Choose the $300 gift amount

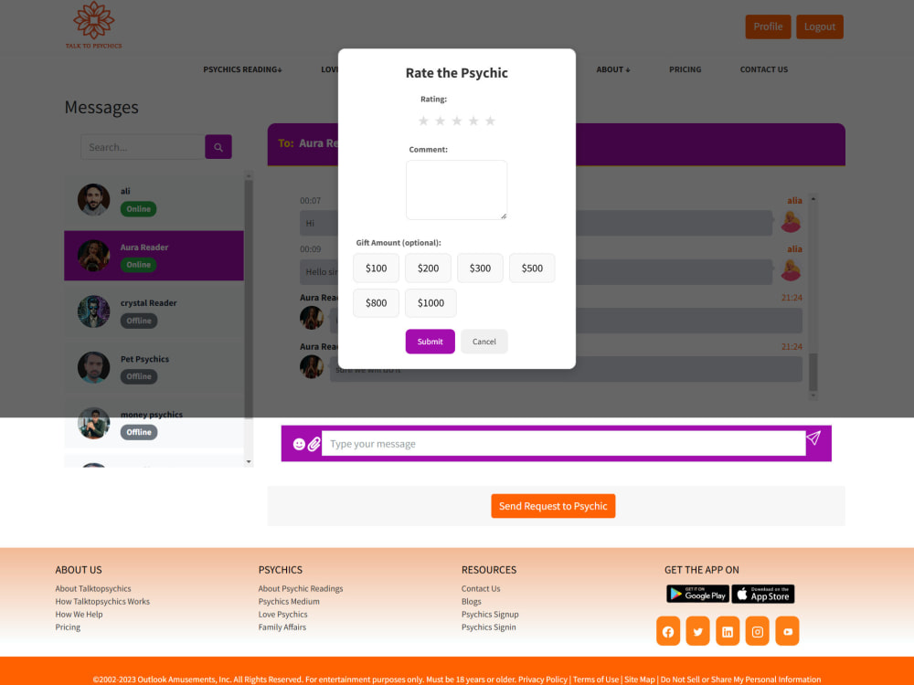481,268
